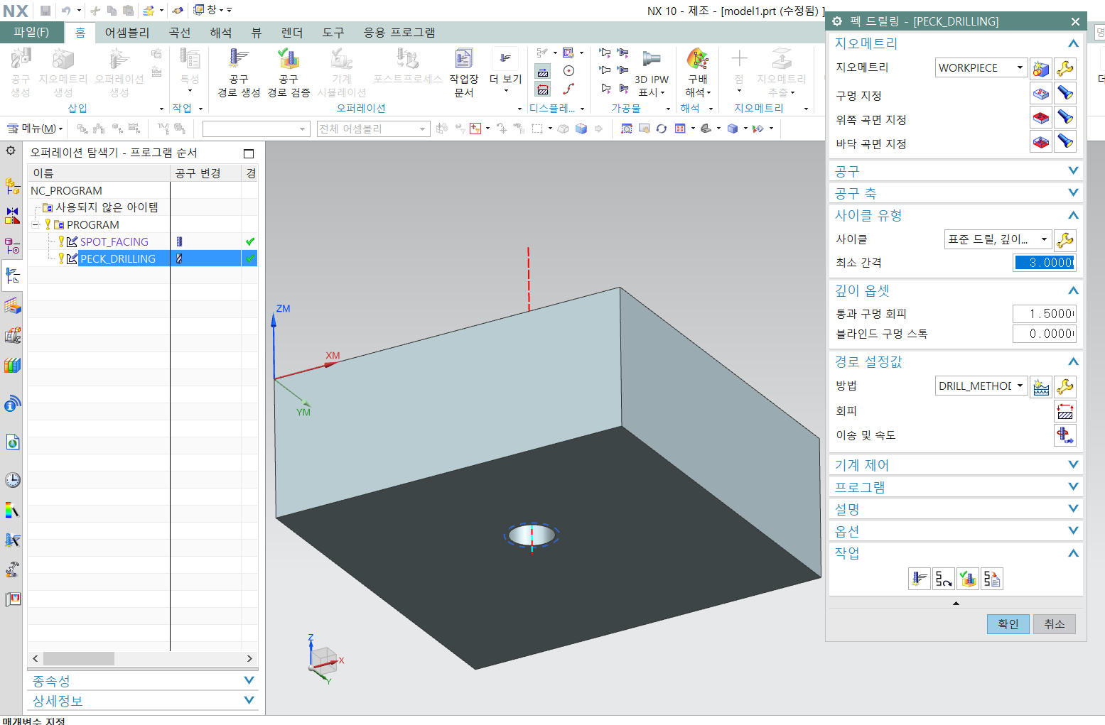Switch to the 어셈블리 tab
1105x725 pixels.
click(127, 33)
